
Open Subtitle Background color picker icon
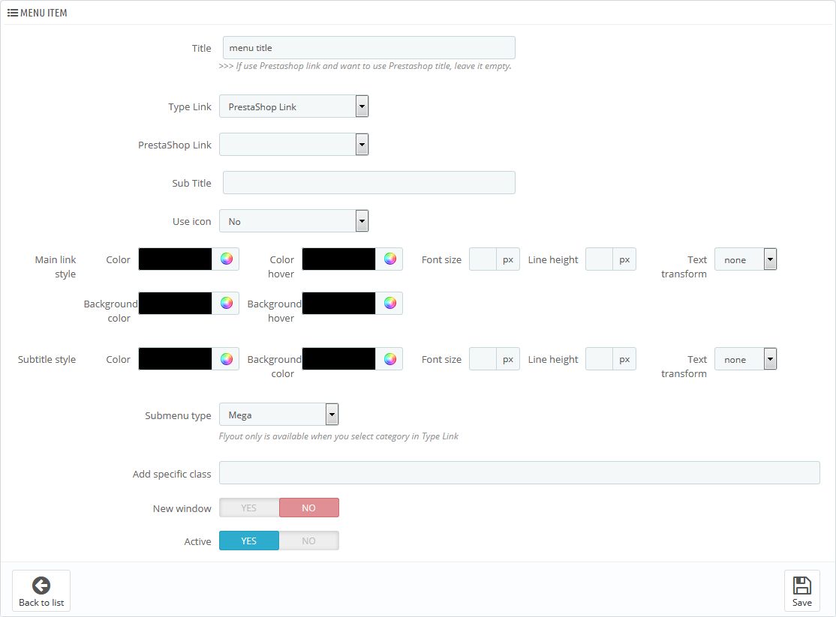tap(389, 359)
